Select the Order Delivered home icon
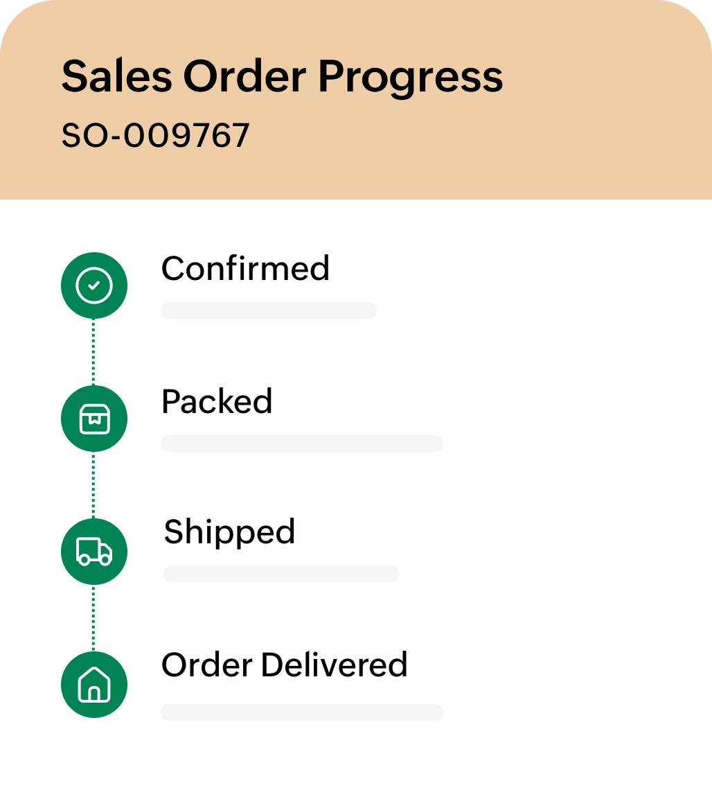Image resolution: width=712 pixels, height=790 pixels. (x=94, y=685)
